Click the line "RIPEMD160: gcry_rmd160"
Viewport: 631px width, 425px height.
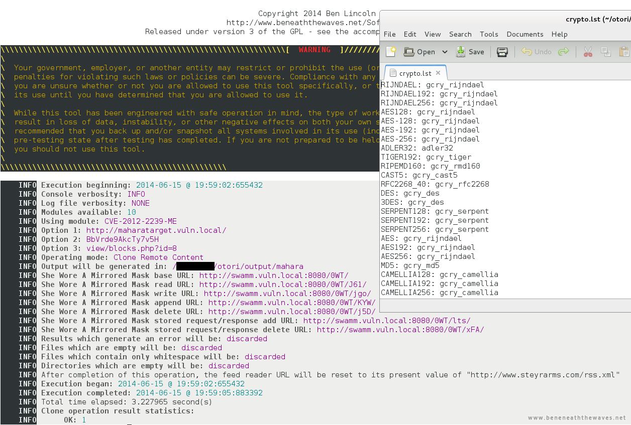[x=431, y=166]
